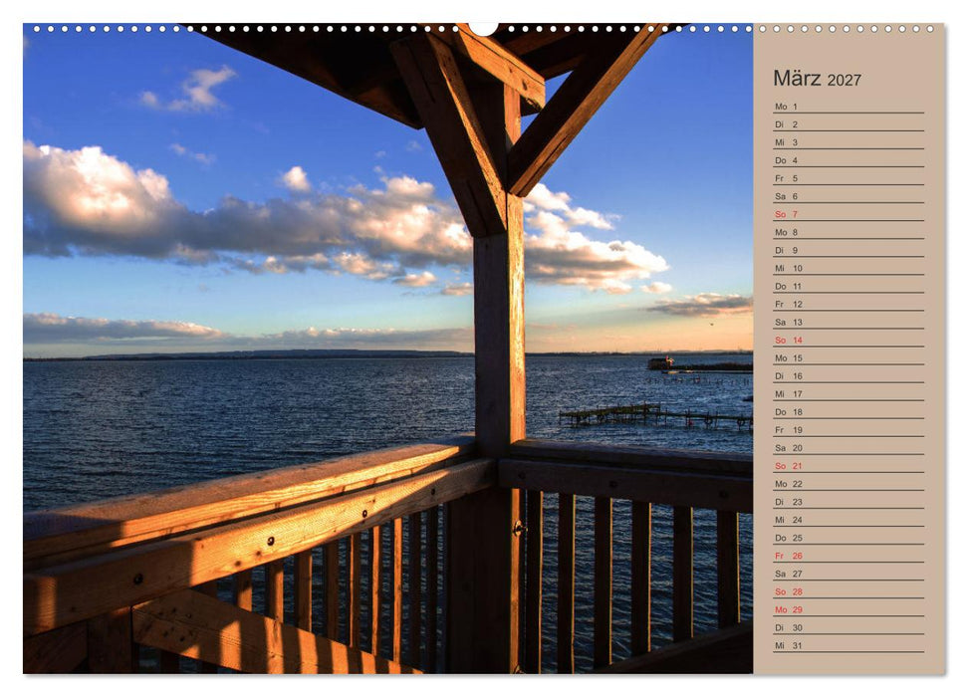Click the lake view calendar photo
The image size is (967, 697).
point(388,348)
